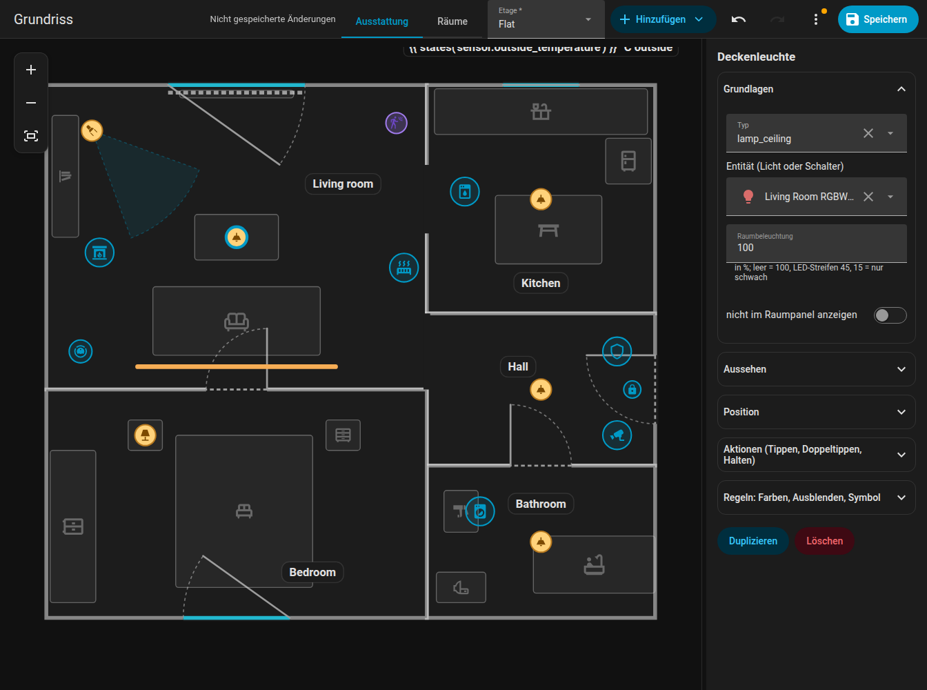Select the orange LED strip in the living room
Screen dimensions: 927x690
[x=237, y=366]
